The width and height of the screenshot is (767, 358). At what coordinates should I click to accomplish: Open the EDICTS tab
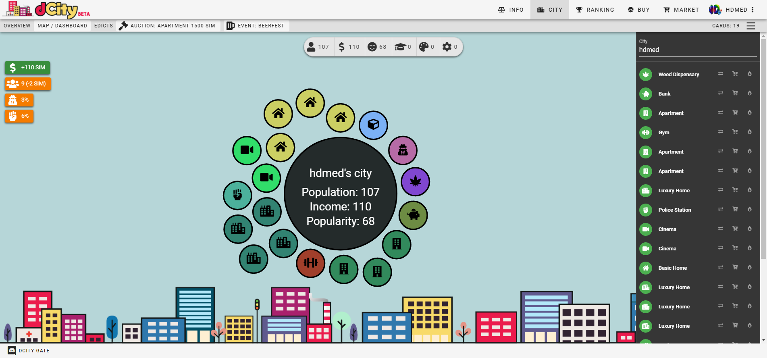(104, 26)
